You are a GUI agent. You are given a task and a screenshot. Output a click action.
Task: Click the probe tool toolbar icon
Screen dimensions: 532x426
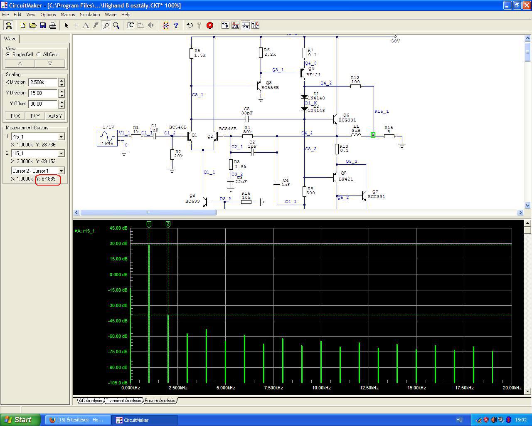tap(106, 25)
